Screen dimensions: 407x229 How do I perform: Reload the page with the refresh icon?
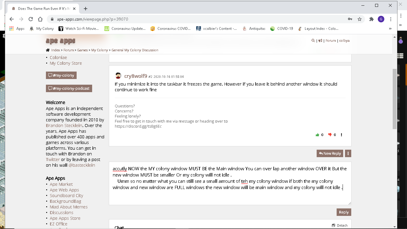tap(31, 19)
